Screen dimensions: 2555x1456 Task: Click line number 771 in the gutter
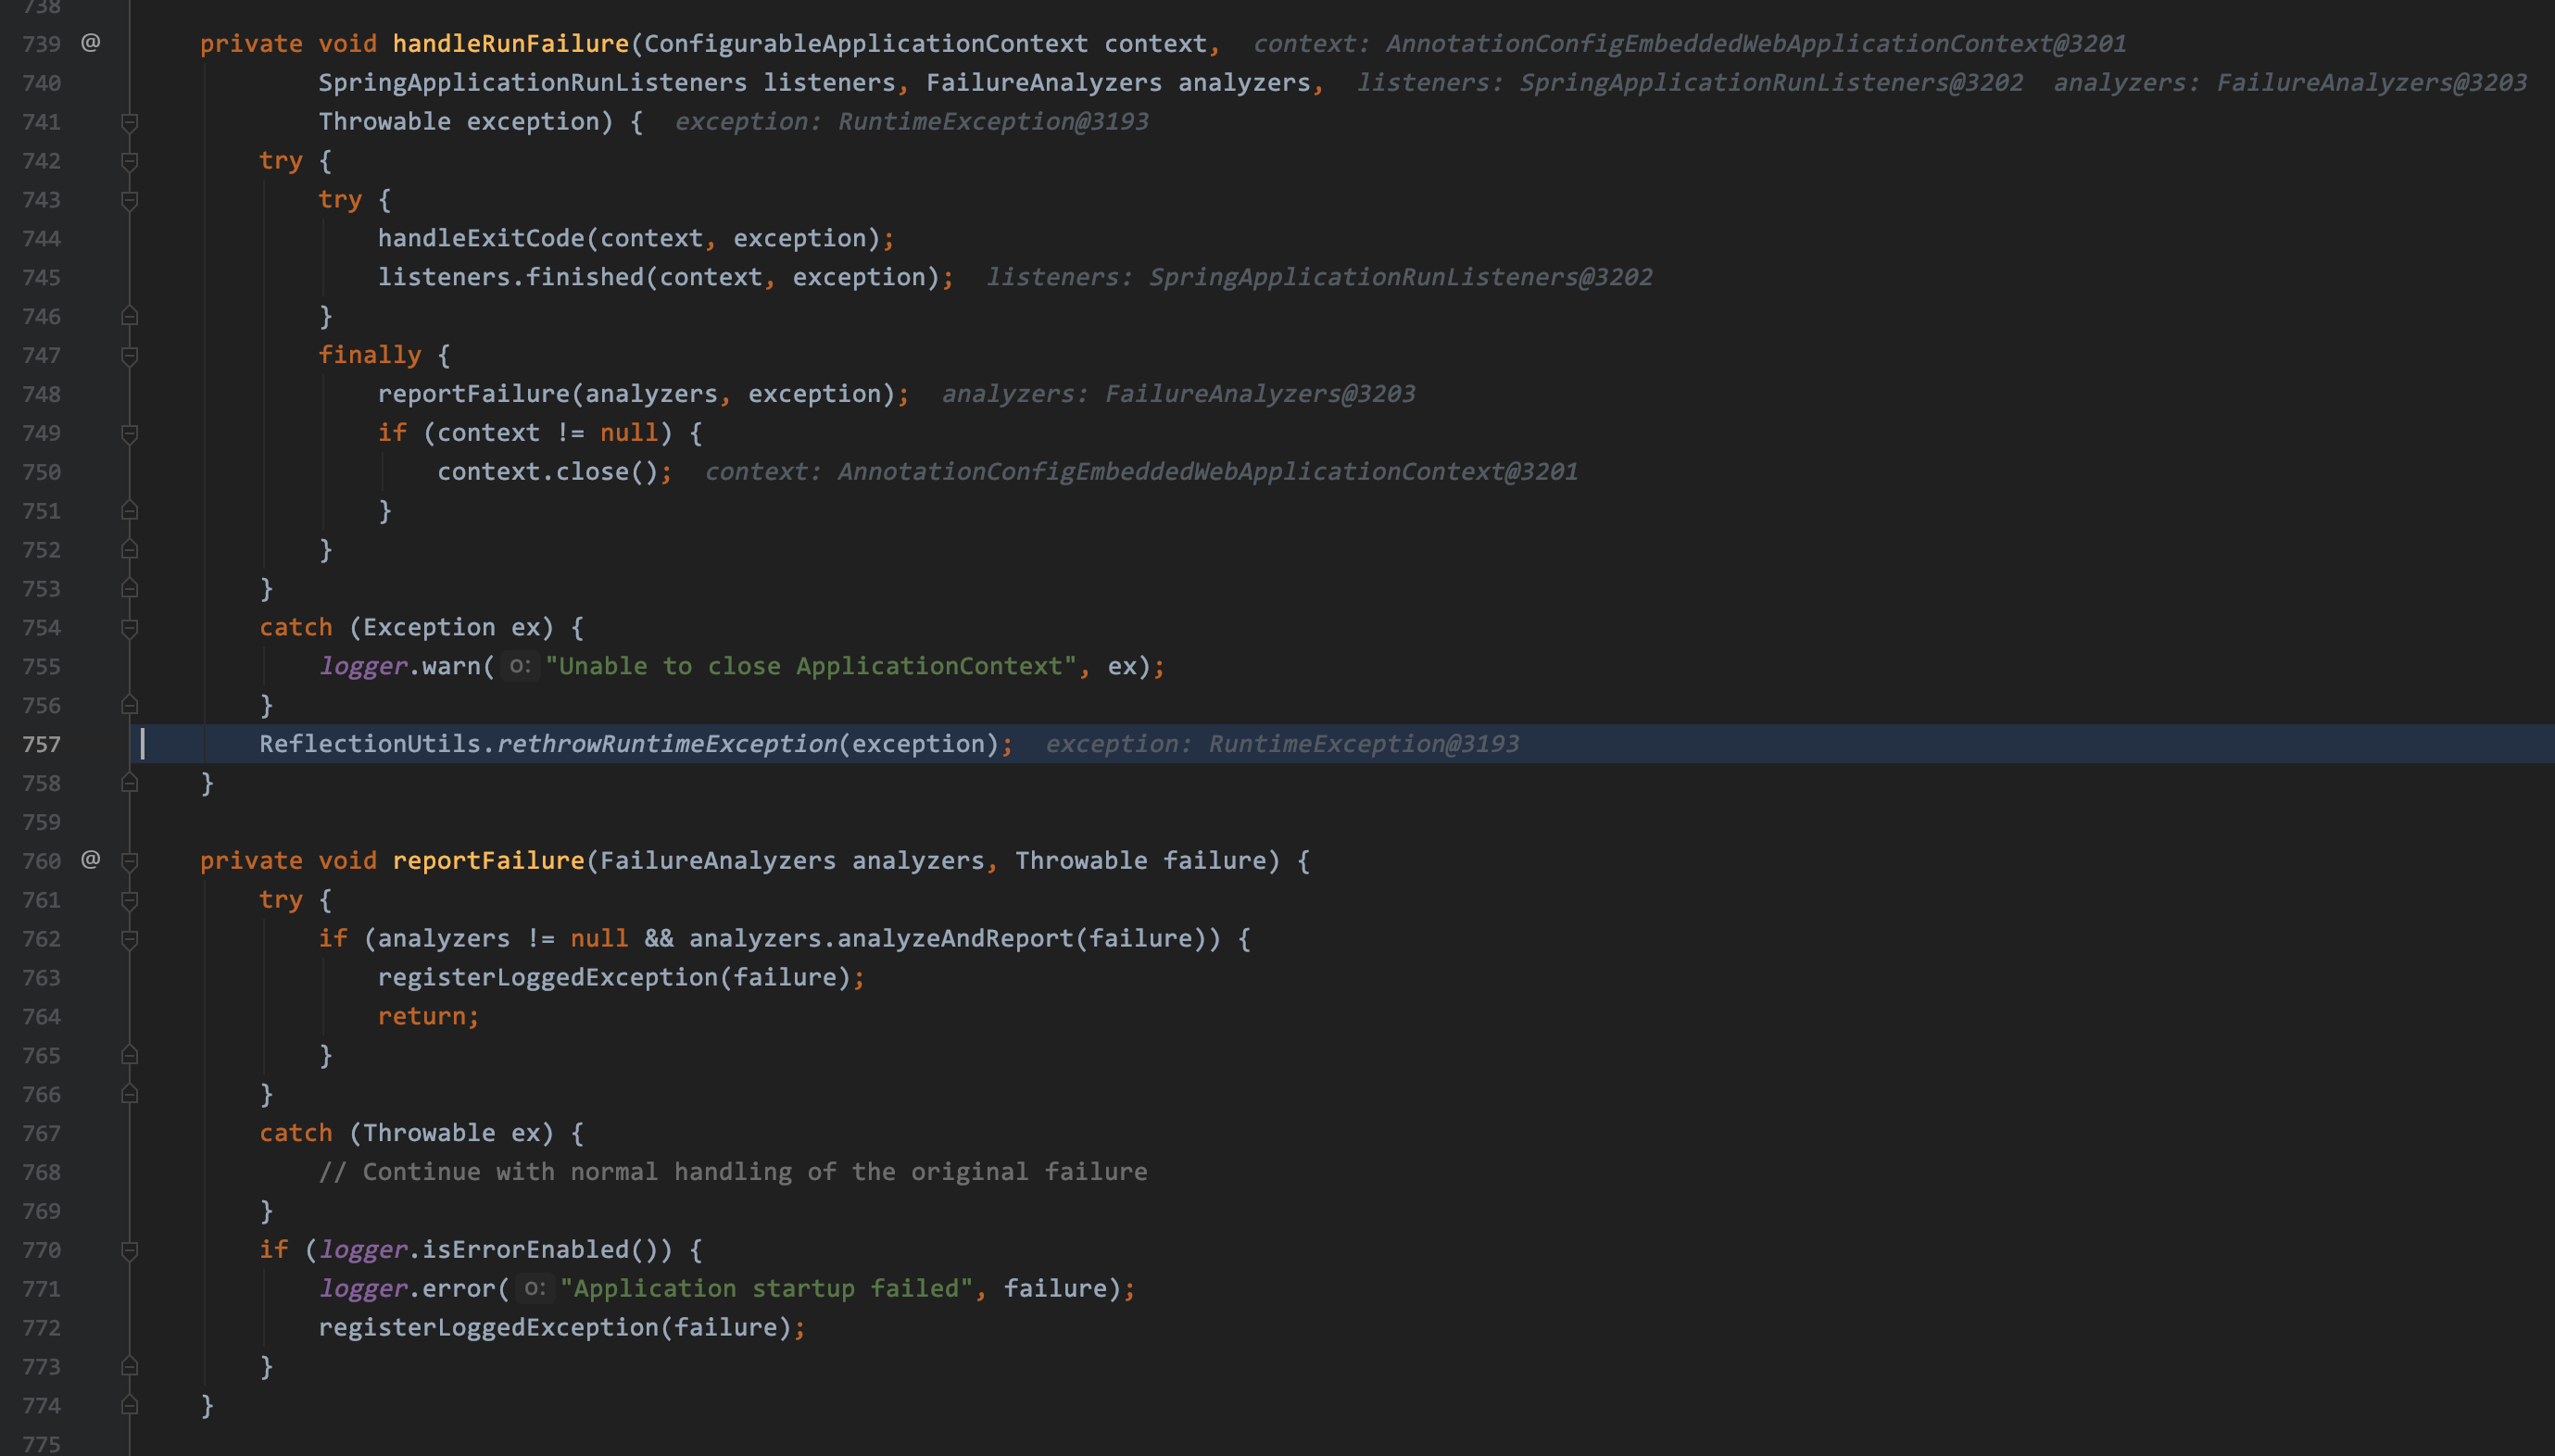point(41,1288)
